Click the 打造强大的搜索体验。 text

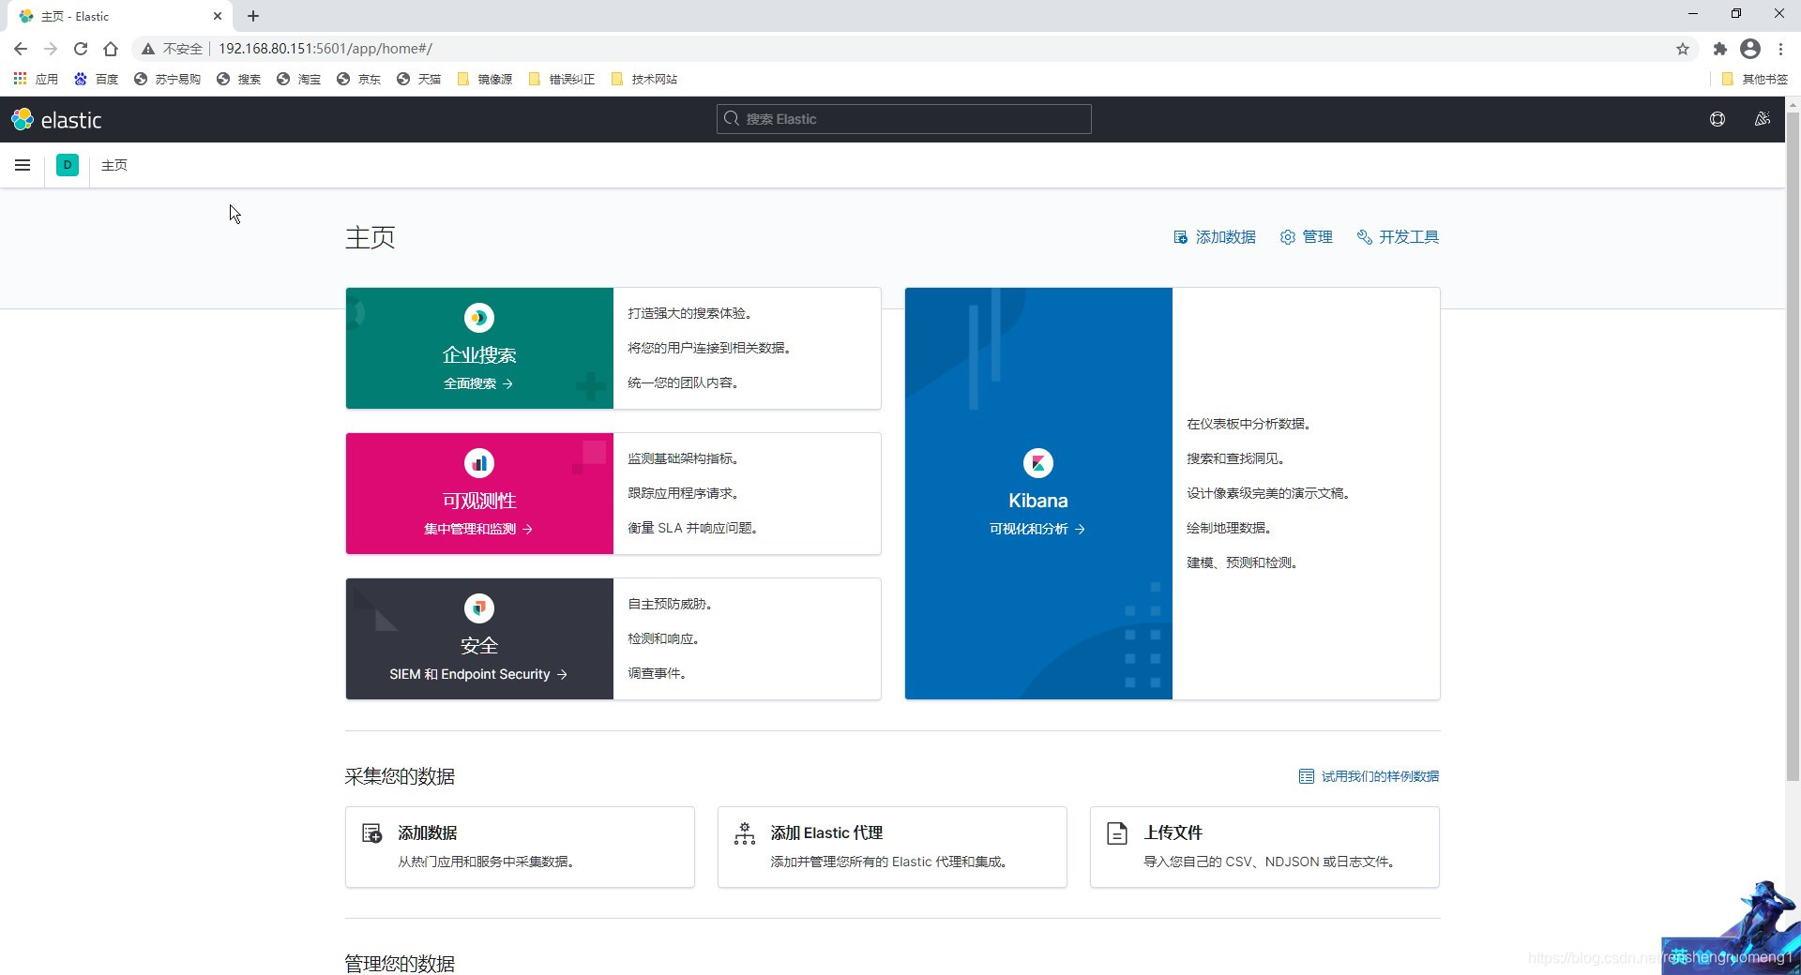(690, 313)
